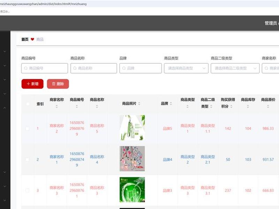279x209 pixels.
Task: Click the price 986.33 cell
Action: 268,129
